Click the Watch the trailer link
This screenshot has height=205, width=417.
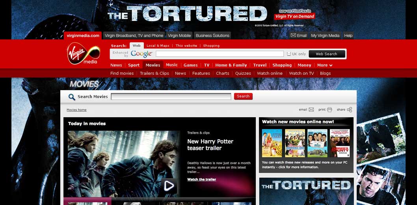(x=201, y=179)
